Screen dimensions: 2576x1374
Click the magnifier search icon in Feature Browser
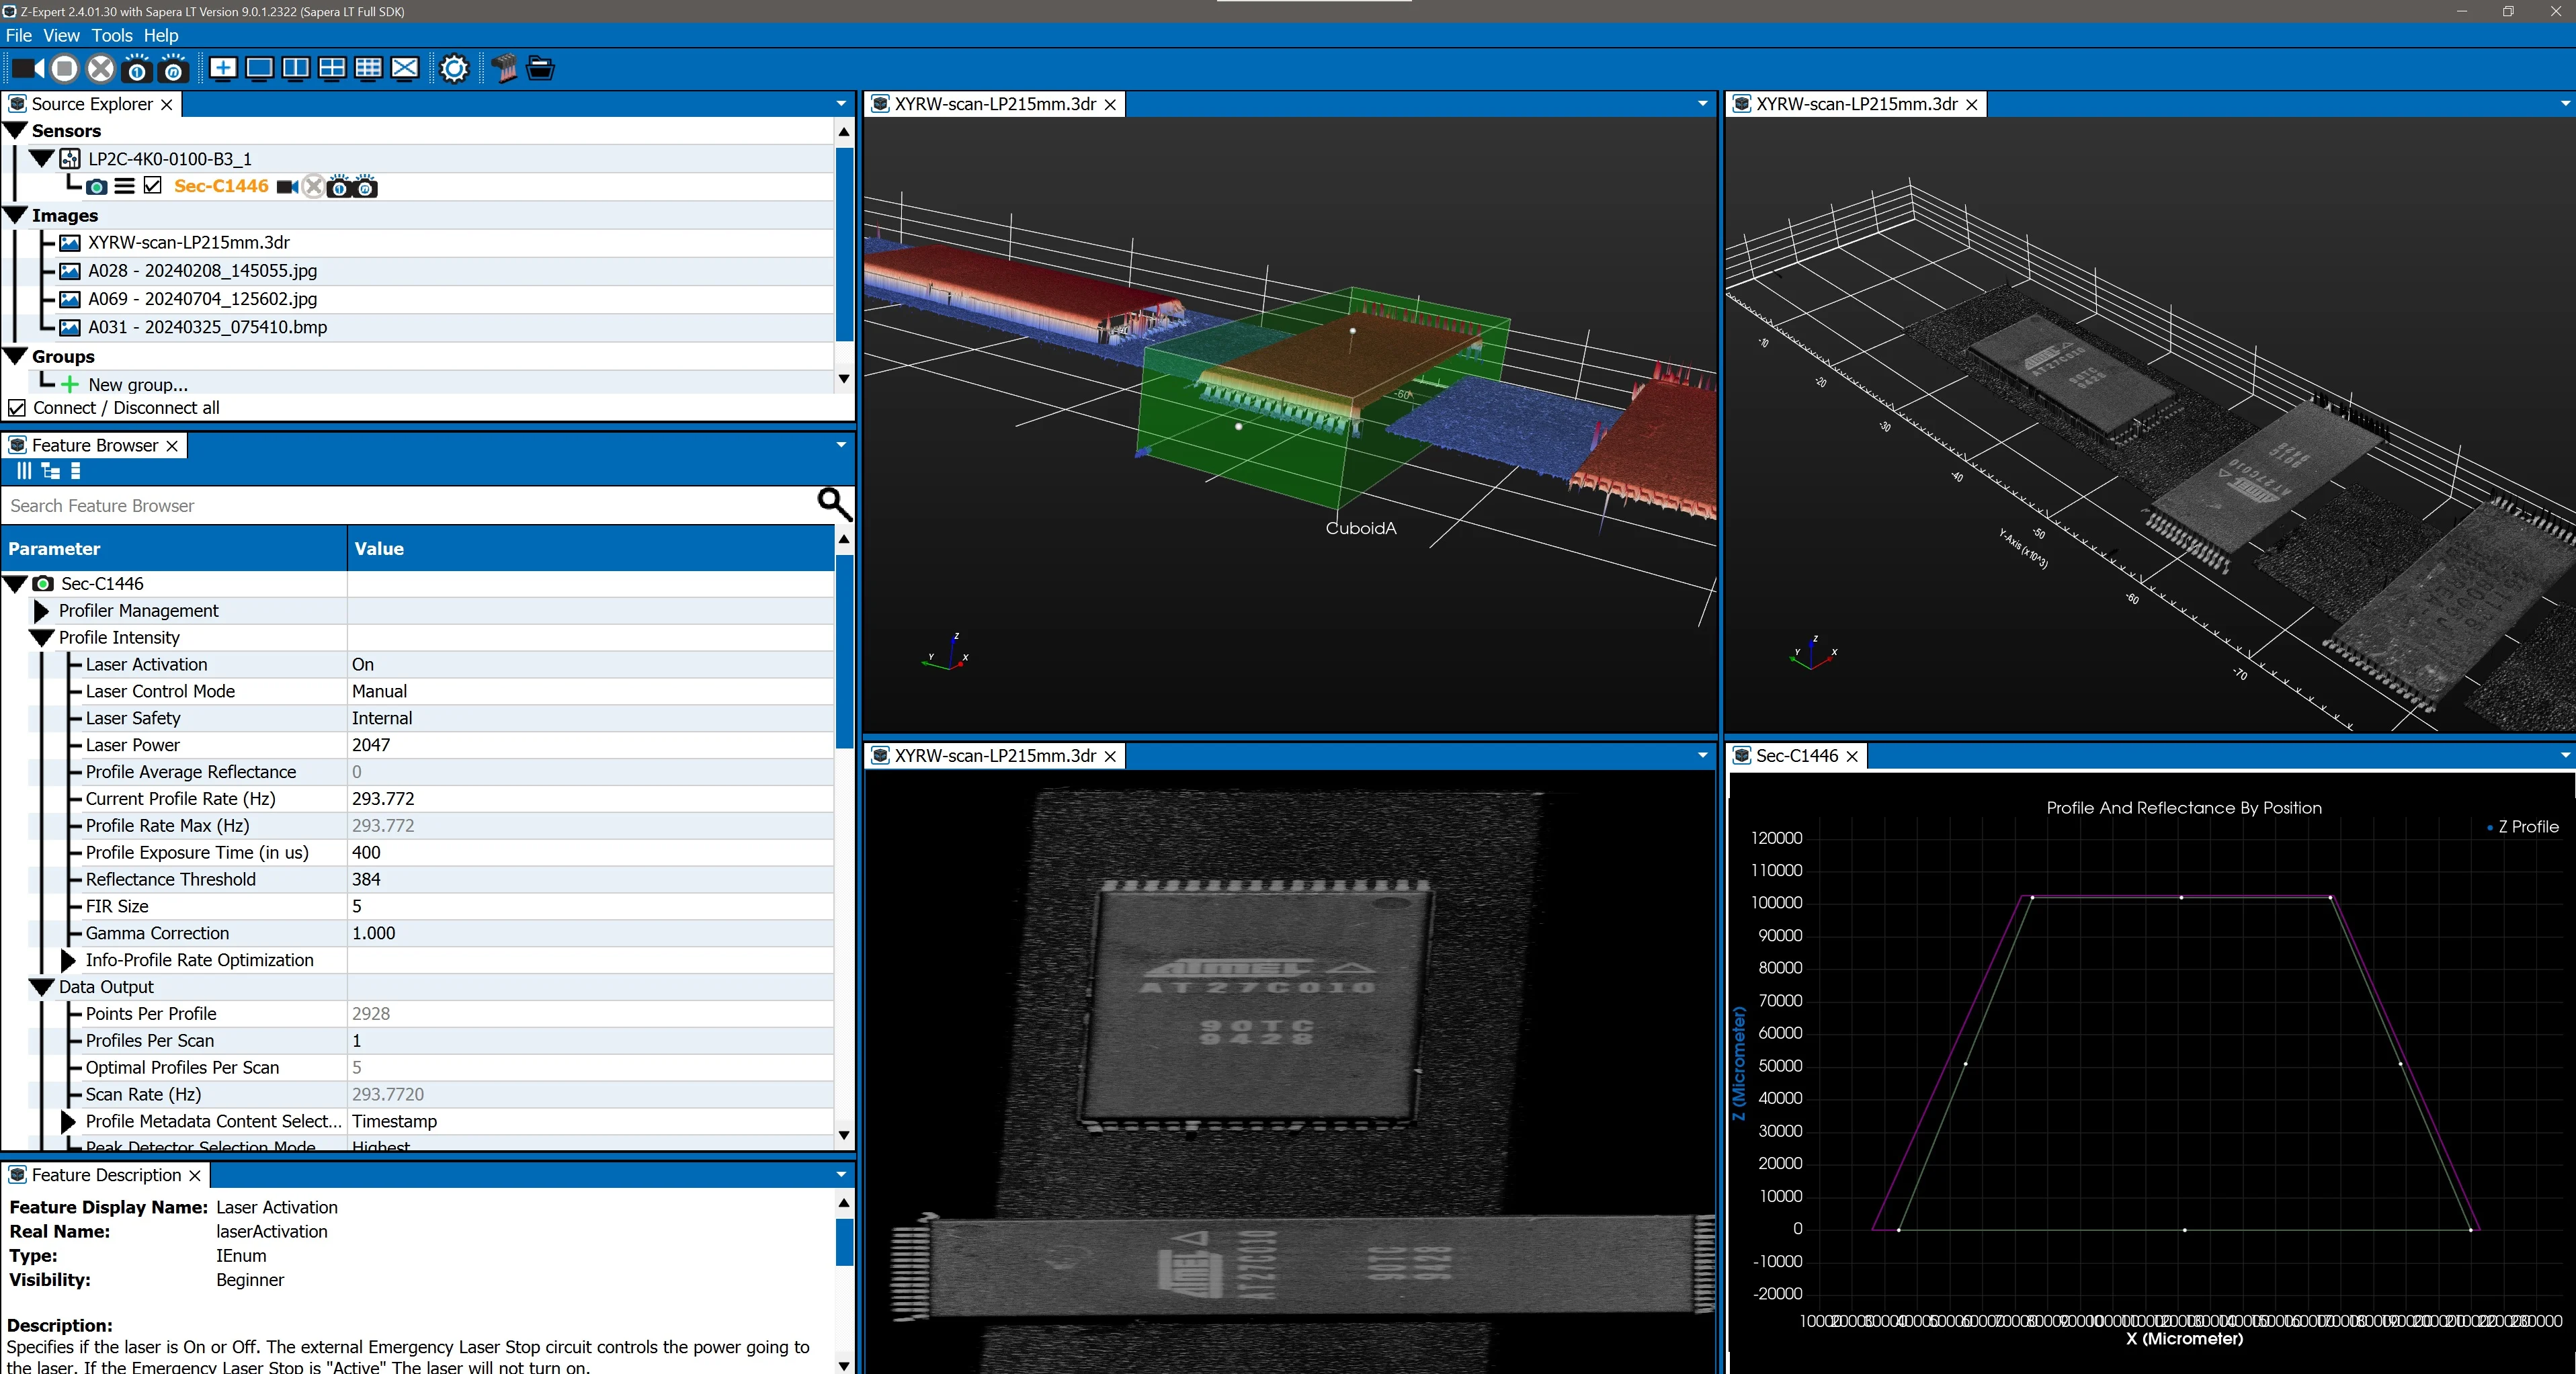coord(834,504)
